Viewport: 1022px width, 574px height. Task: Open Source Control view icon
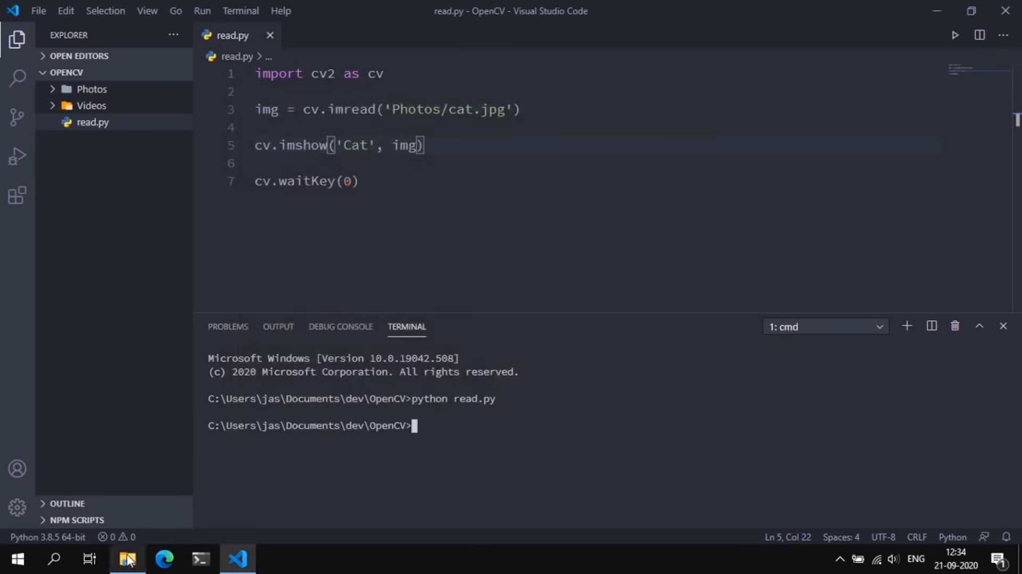pyautogui.click(x=17, y=117)
